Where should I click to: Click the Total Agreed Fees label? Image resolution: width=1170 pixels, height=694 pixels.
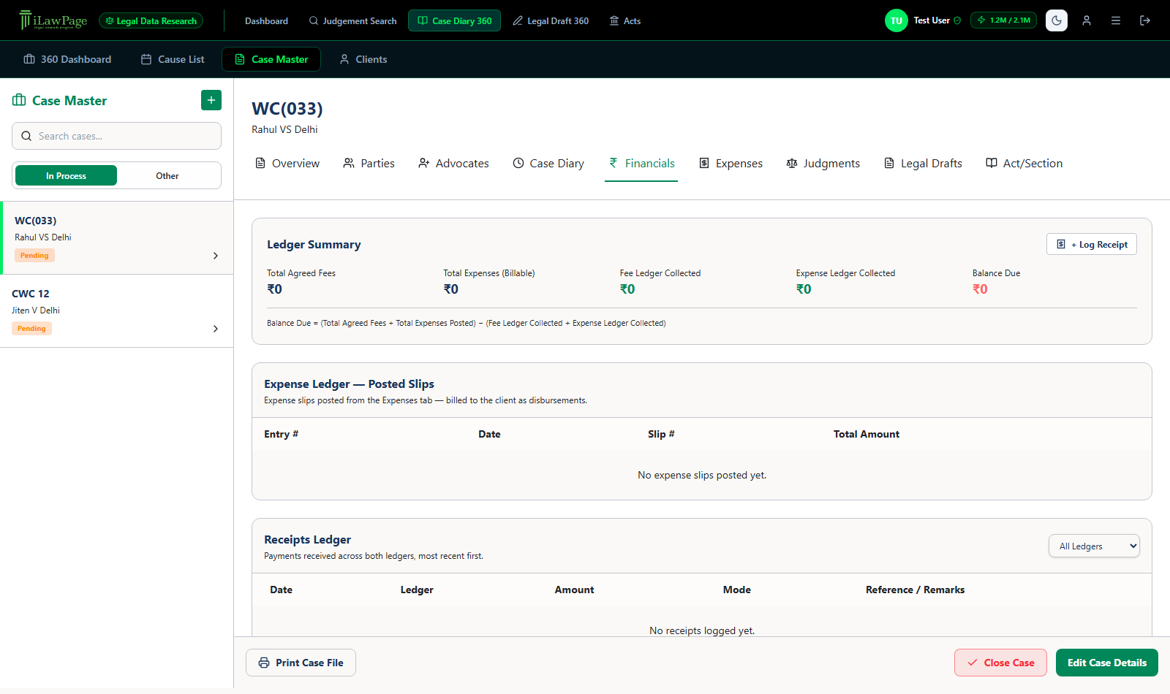click(x=301, y=273)
